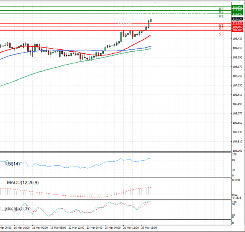Screen dimensions: 245x232
Task: Click the RSI(14) indicator label
Action: point(12,164)
